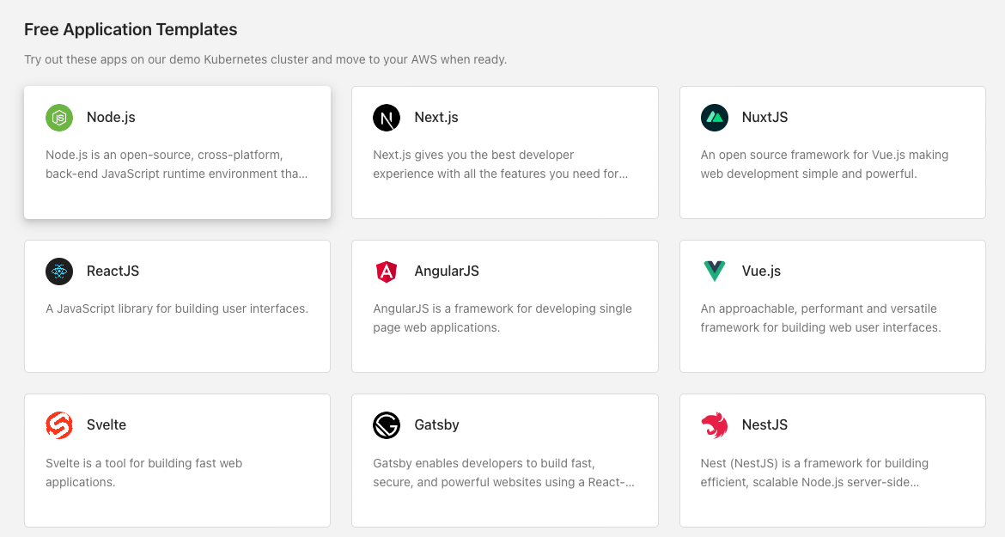Image resolution: width=1005 pixels, height=537 pixels.
Task: Click the AngularJS single page applications description
Action: click(x=502, y=318)
